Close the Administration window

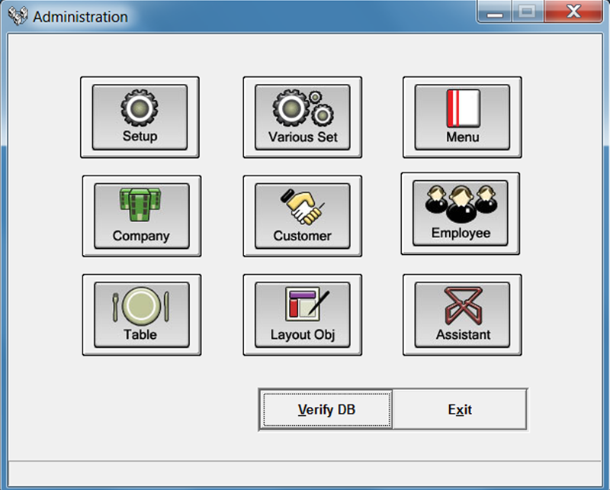pyautogui.click(x=573, y=11)
